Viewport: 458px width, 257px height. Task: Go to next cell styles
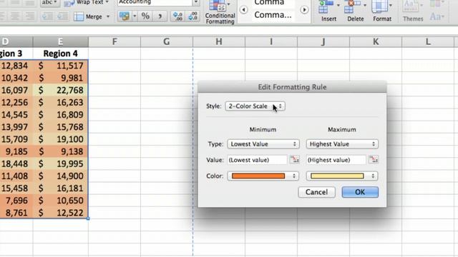(304, 10)
